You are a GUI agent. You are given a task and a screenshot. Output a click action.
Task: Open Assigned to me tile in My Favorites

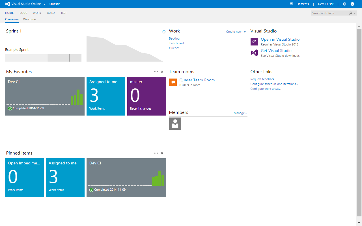coord(106,96)
